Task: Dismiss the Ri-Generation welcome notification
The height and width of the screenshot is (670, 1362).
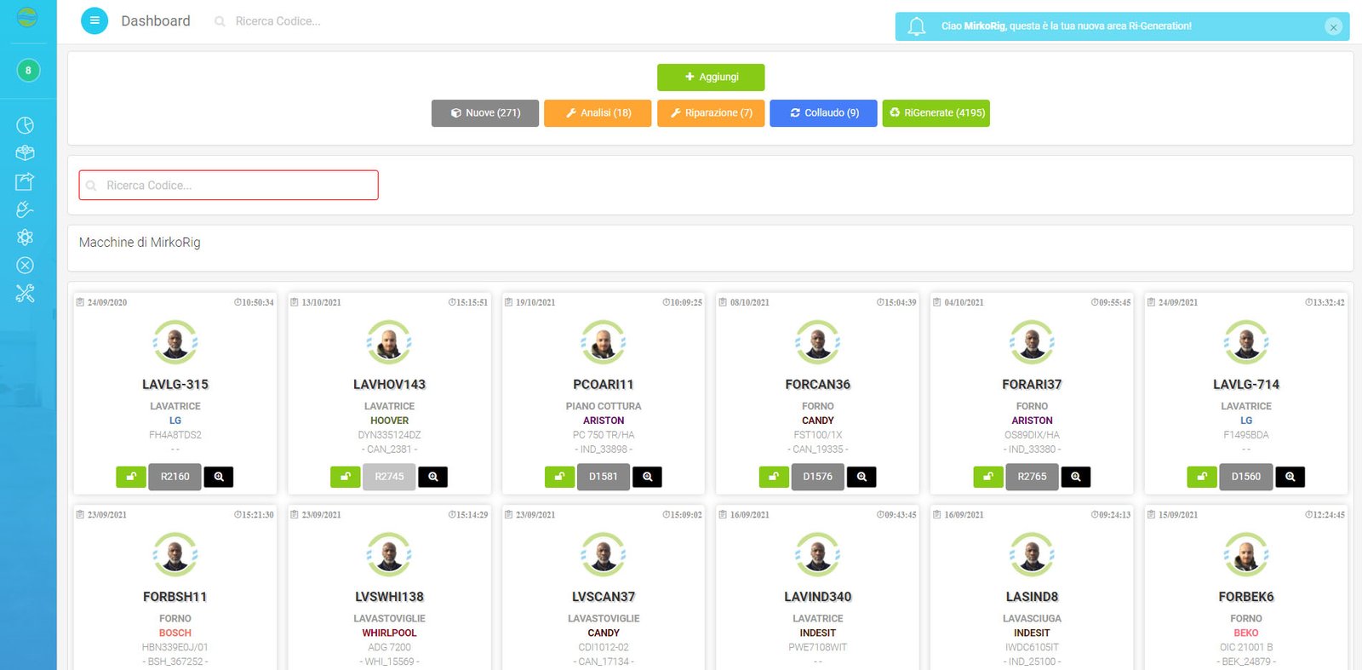Action: [x=1334, y=27]
